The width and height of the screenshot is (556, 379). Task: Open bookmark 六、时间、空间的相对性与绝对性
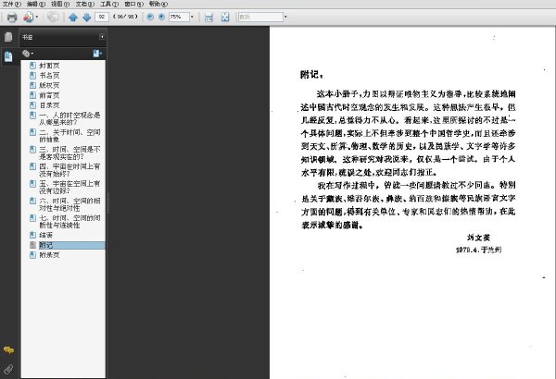point(69,204)
